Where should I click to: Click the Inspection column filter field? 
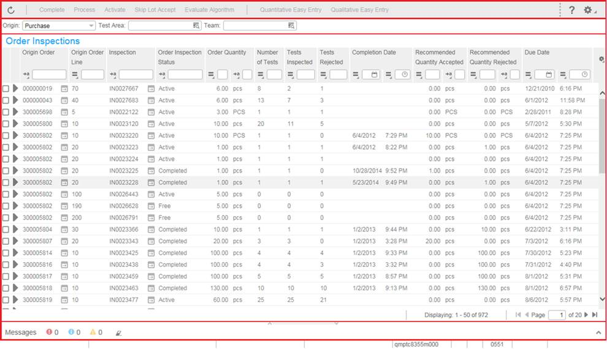pos(136,75)
